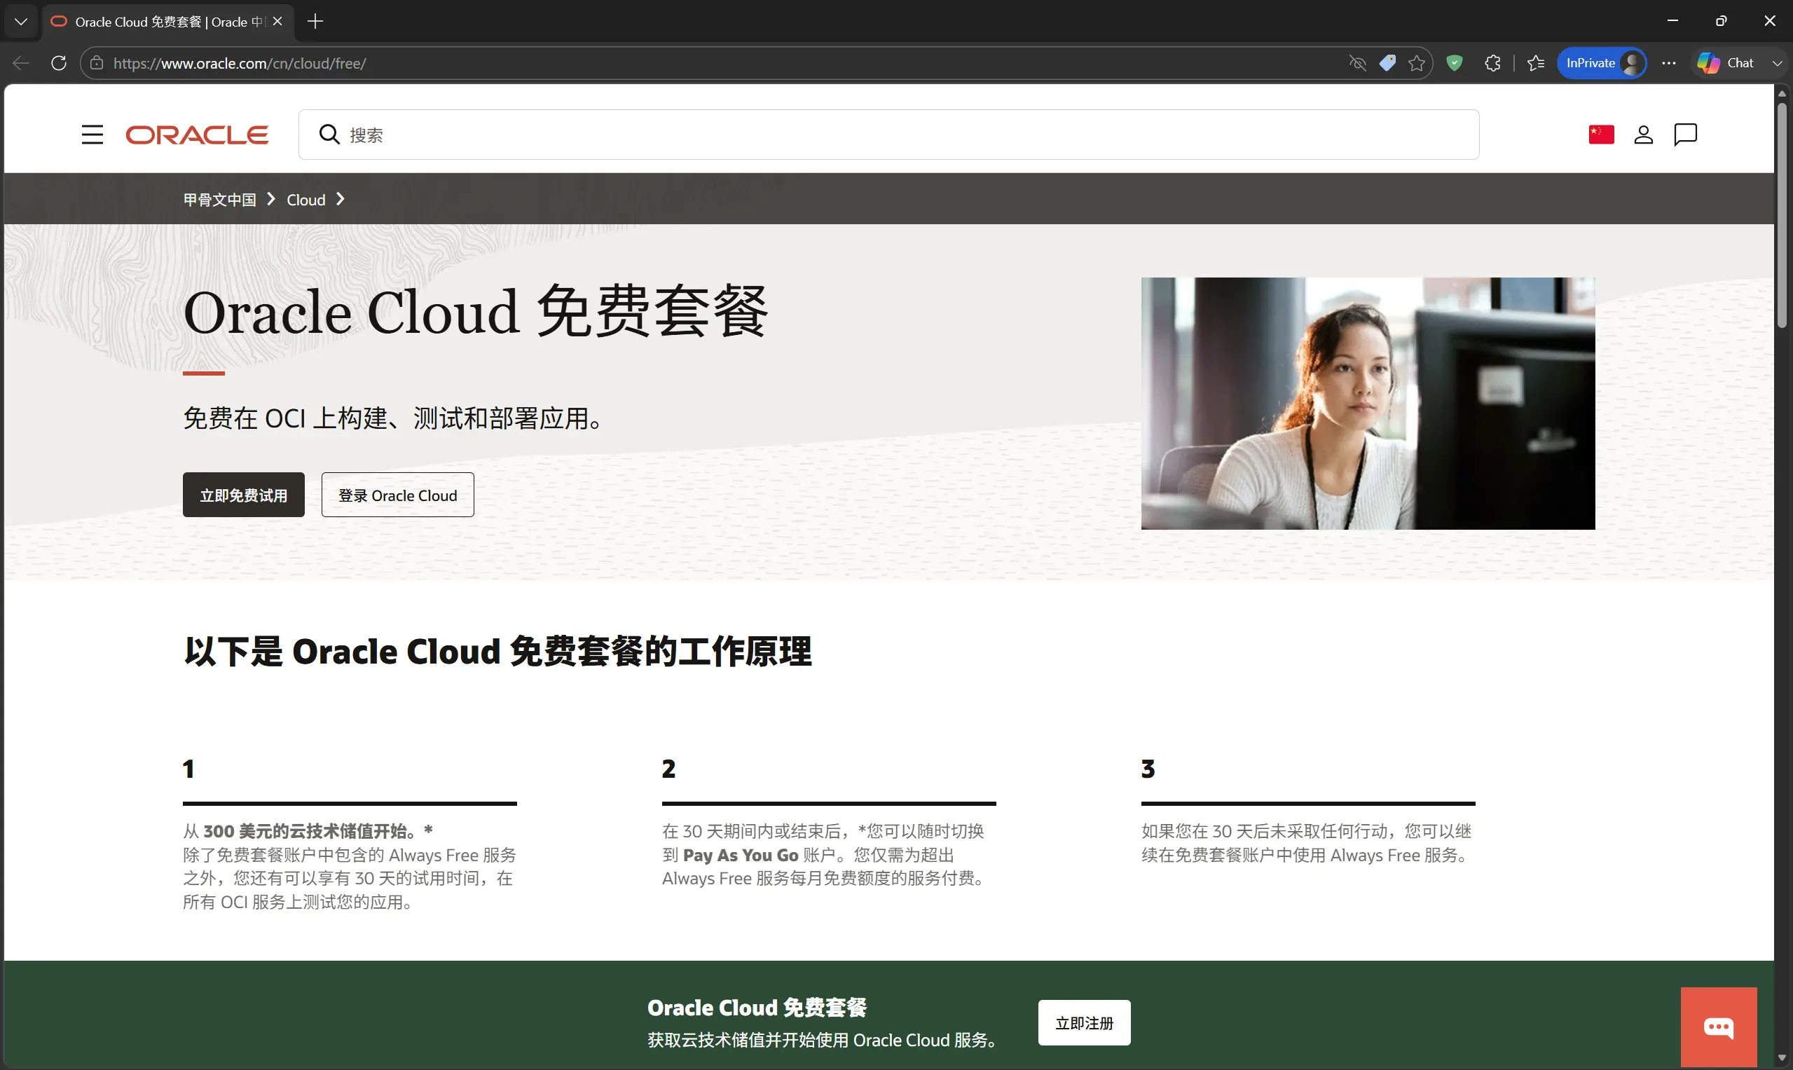Click 立即免费试用 button
This screenshot has width=1793, height=1070.
[244, 495]
